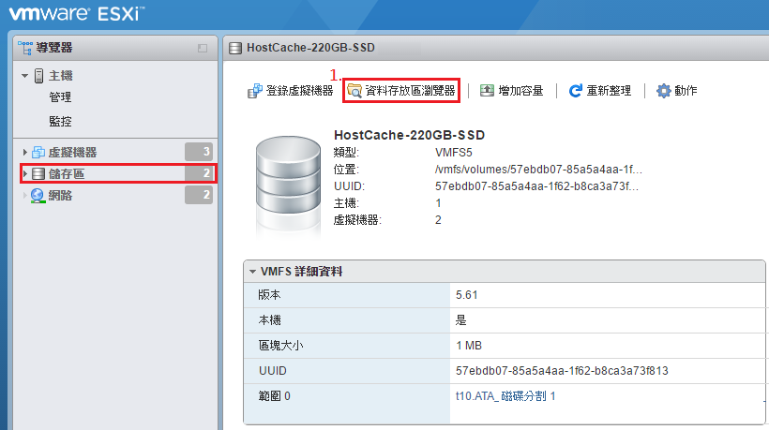Click the version value 5.61
The width and height of the screenshot is (769, 430).
pos(466,295)
